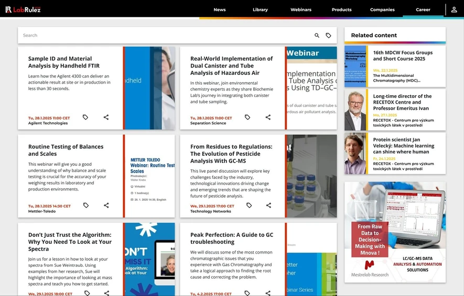The width and height of the screenshot is (464, 296).
Task: Click tag icon on Dual Canister and Tube Analysis card
Action: (247, 117)
